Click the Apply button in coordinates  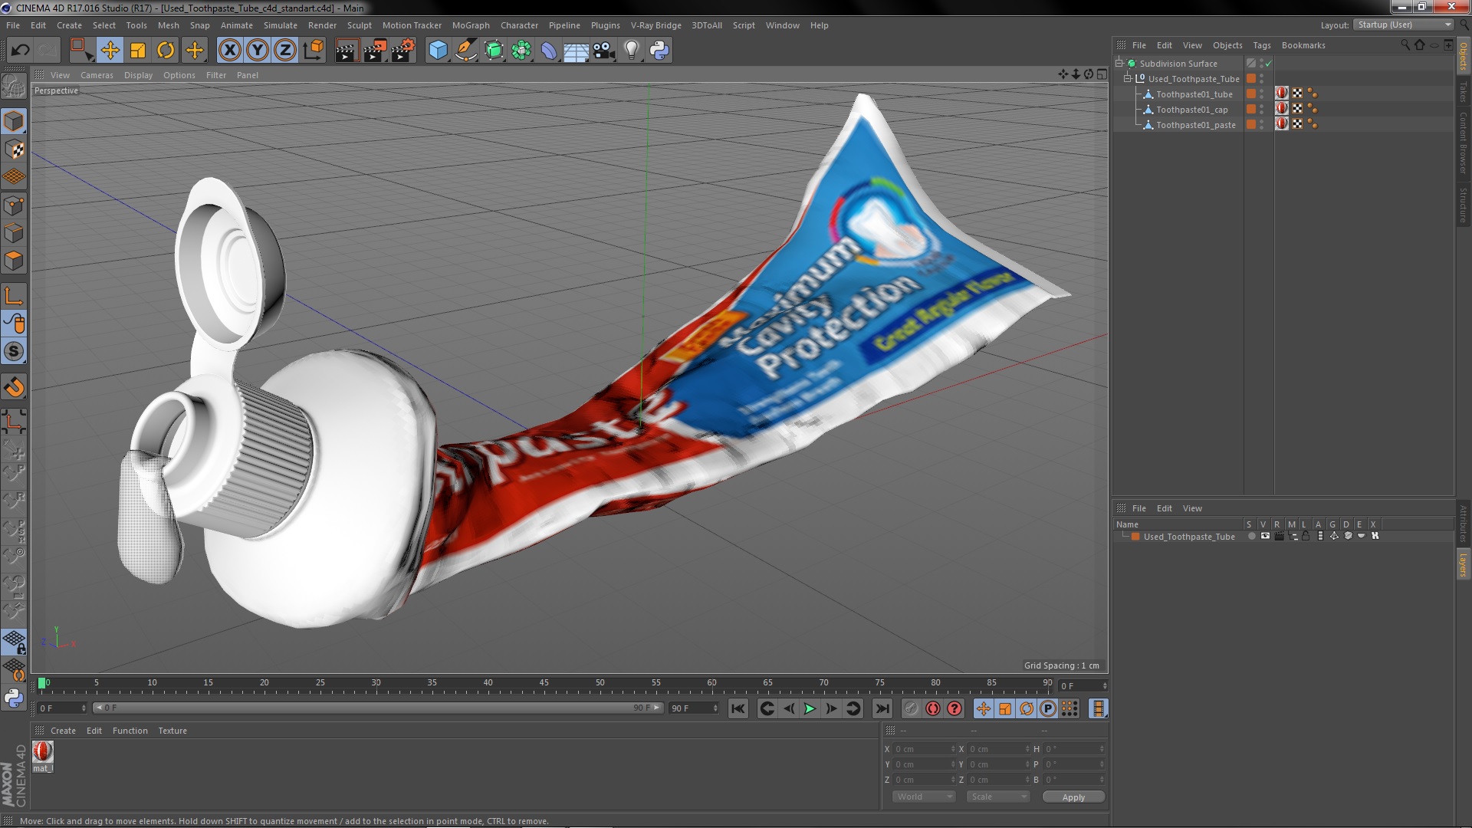1073,797
